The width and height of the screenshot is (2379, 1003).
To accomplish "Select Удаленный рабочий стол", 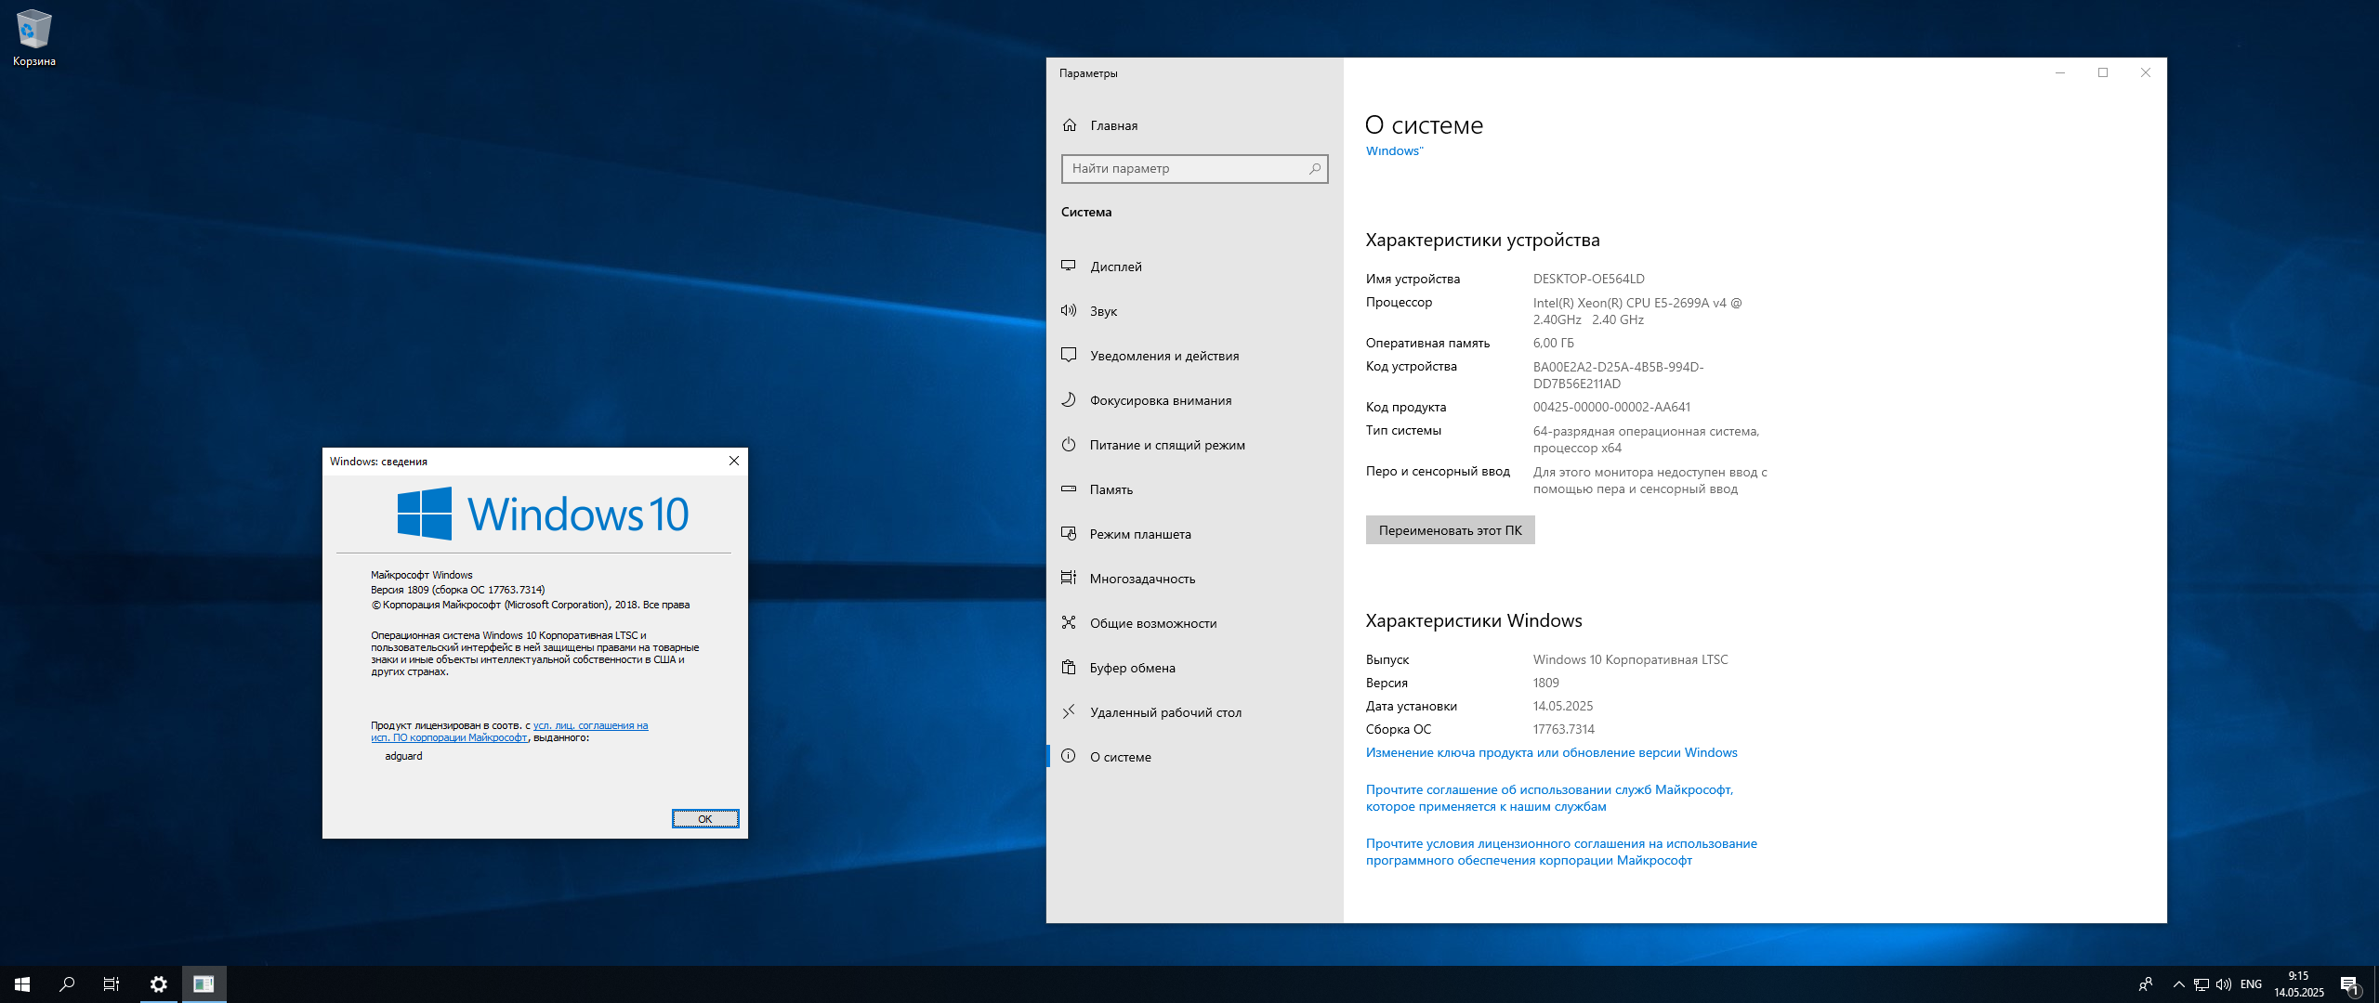I will pos(1195,712).
